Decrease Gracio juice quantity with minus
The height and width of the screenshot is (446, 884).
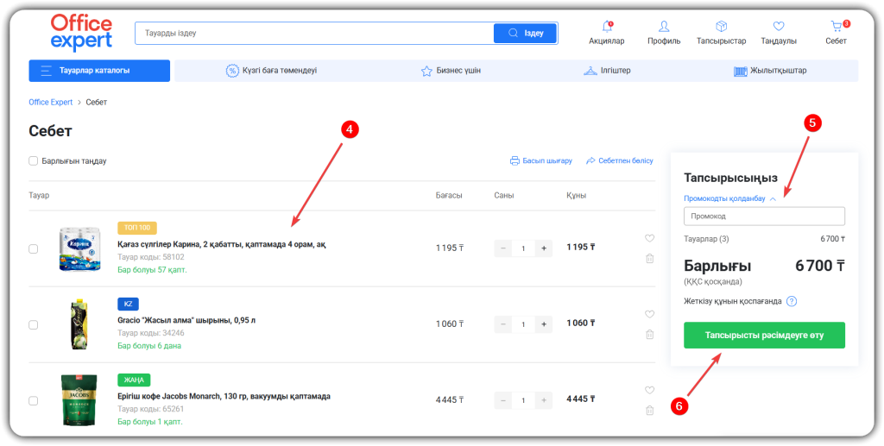click(x=503, y=324)
